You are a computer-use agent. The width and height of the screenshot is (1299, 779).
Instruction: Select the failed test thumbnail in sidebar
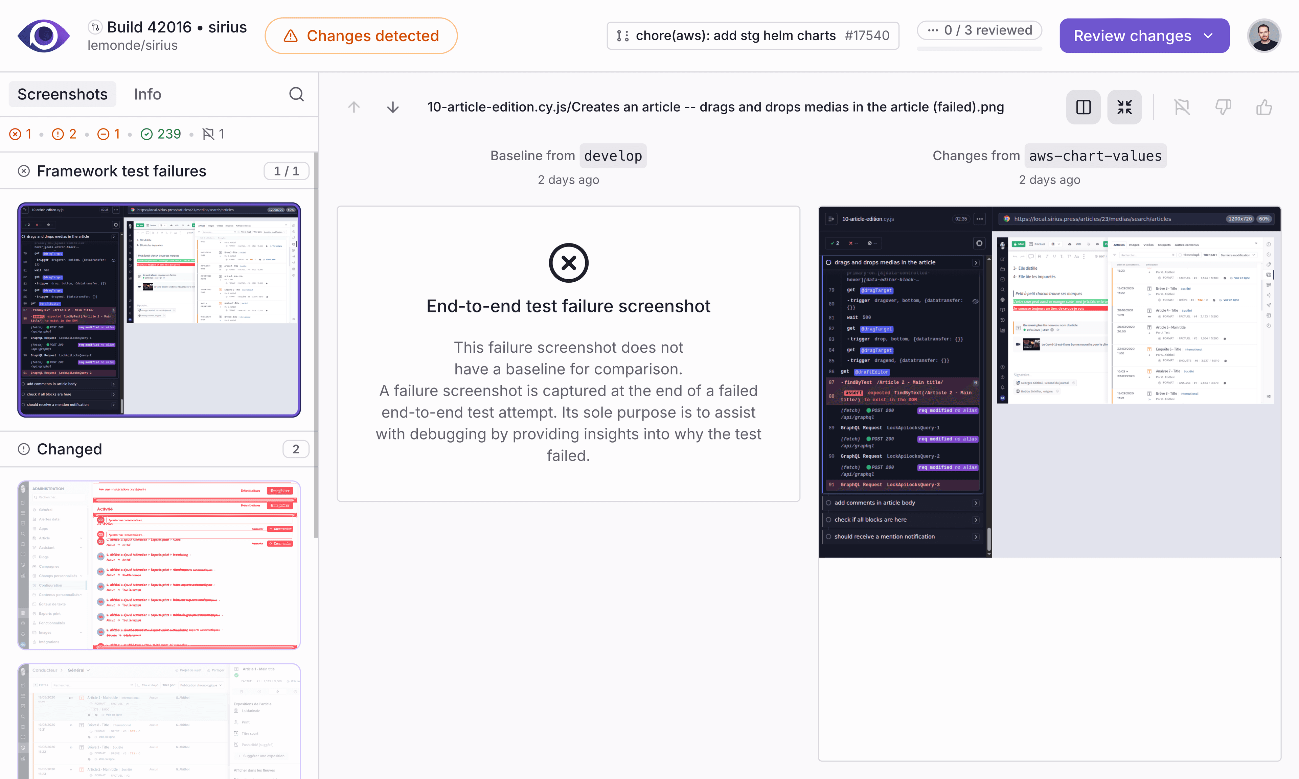159,310
